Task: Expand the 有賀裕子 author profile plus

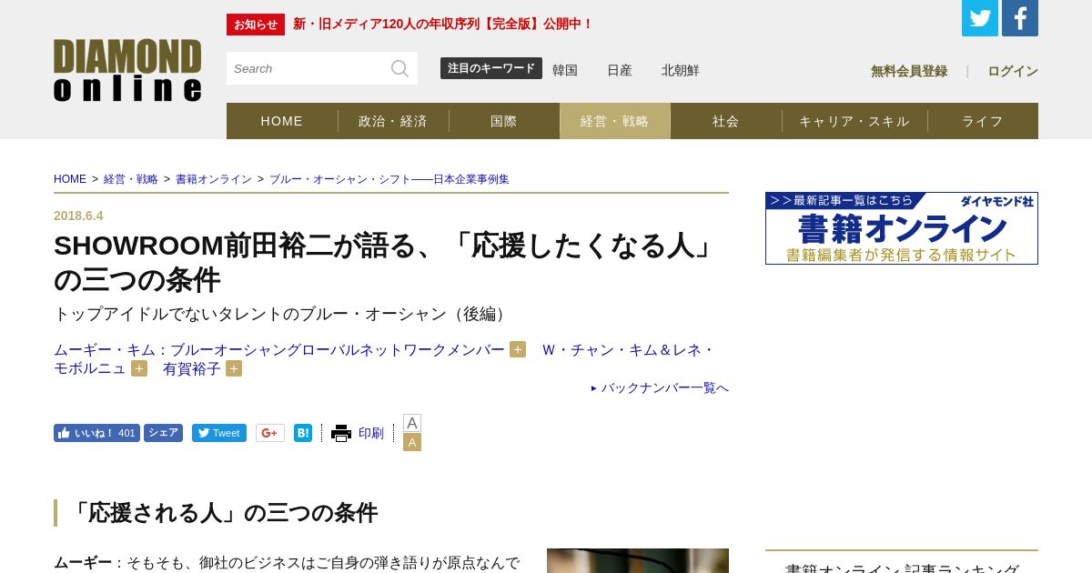Action: click(234, 368)
